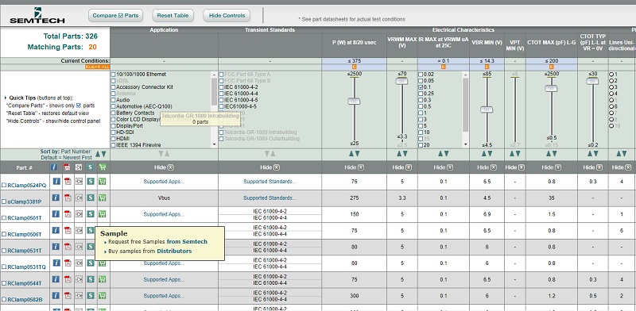Image resolution: width=636 pixels, height=311 pixels.
Task: Expand Supported Apps for RClamp0501T
Action: pyautogui.click(x=164, y=214)
